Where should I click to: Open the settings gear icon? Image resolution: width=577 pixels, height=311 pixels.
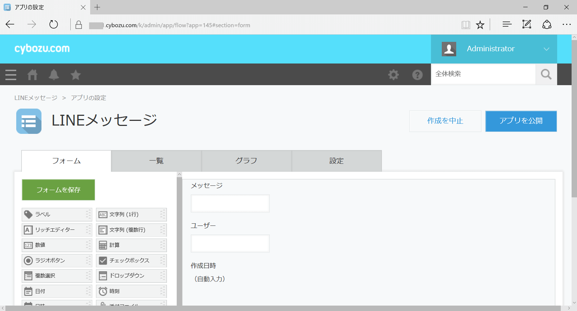point(393,75)
